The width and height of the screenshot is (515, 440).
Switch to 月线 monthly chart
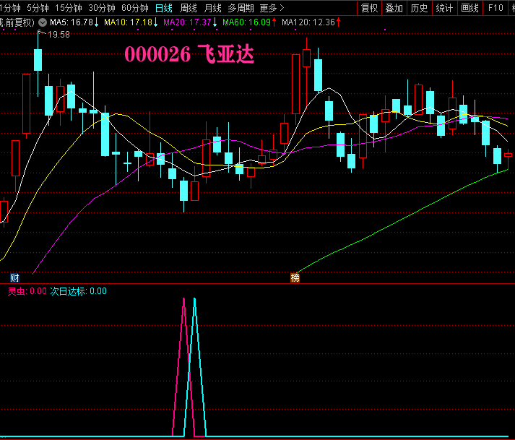pyautogui.click(x=213, y=8)
